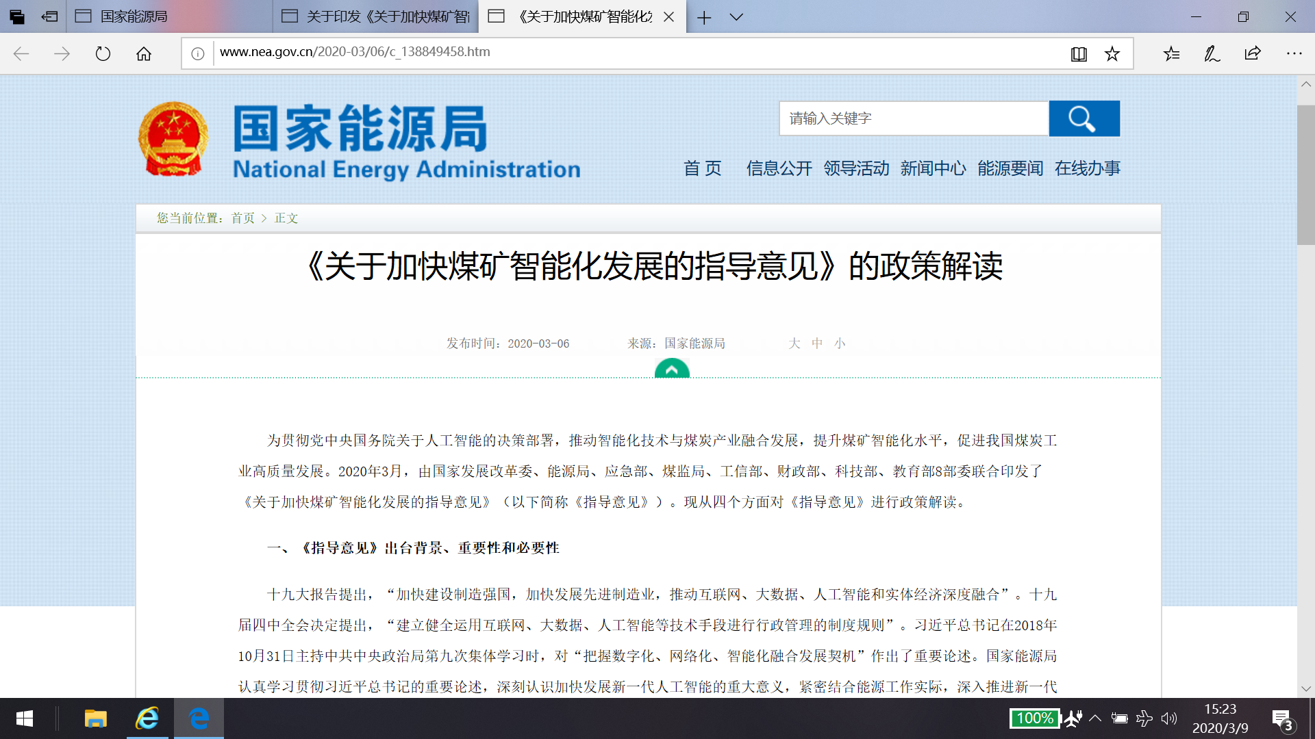Click the page vertical scrollbar thumb
This screenshot has width=1315, height=739.
(1305, 174)
